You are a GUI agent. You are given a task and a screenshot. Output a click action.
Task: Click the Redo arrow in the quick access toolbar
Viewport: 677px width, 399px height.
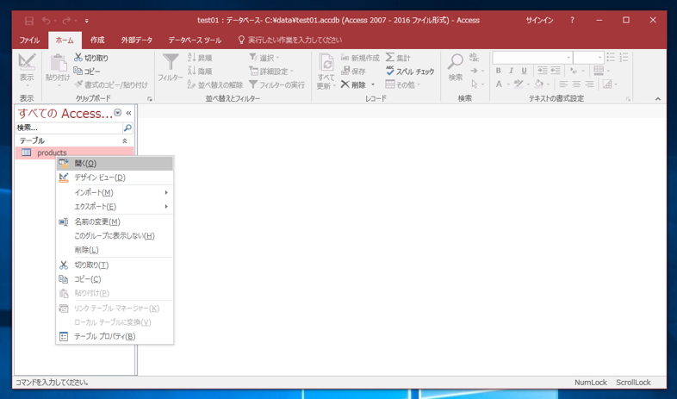pos(66,21)
